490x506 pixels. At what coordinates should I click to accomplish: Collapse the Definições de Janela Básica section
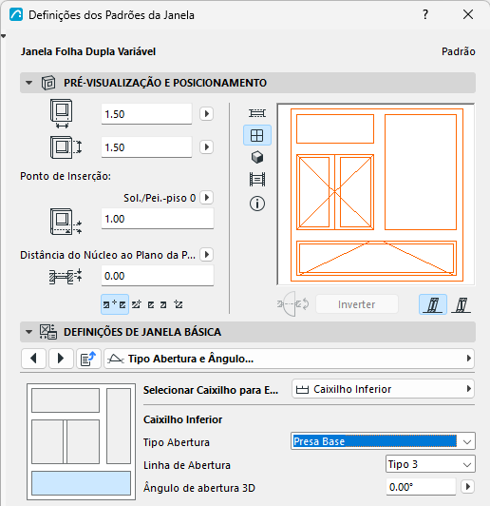[29, 332]
